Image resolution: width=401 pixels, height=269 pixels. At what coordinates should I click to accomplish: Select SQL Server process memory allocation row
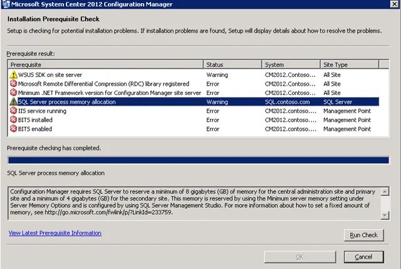pos(194,101)
